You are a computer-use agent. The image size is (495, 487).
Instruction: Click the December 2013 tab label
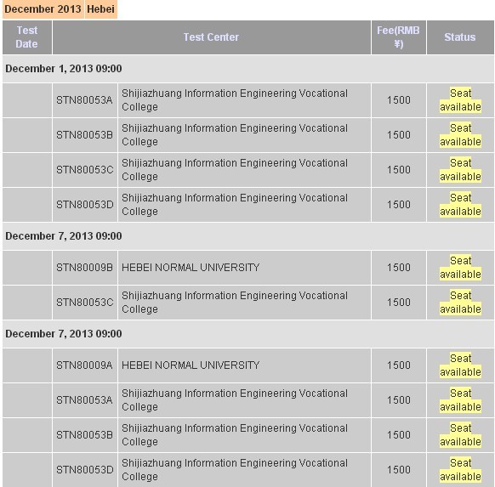click(43, 9)
